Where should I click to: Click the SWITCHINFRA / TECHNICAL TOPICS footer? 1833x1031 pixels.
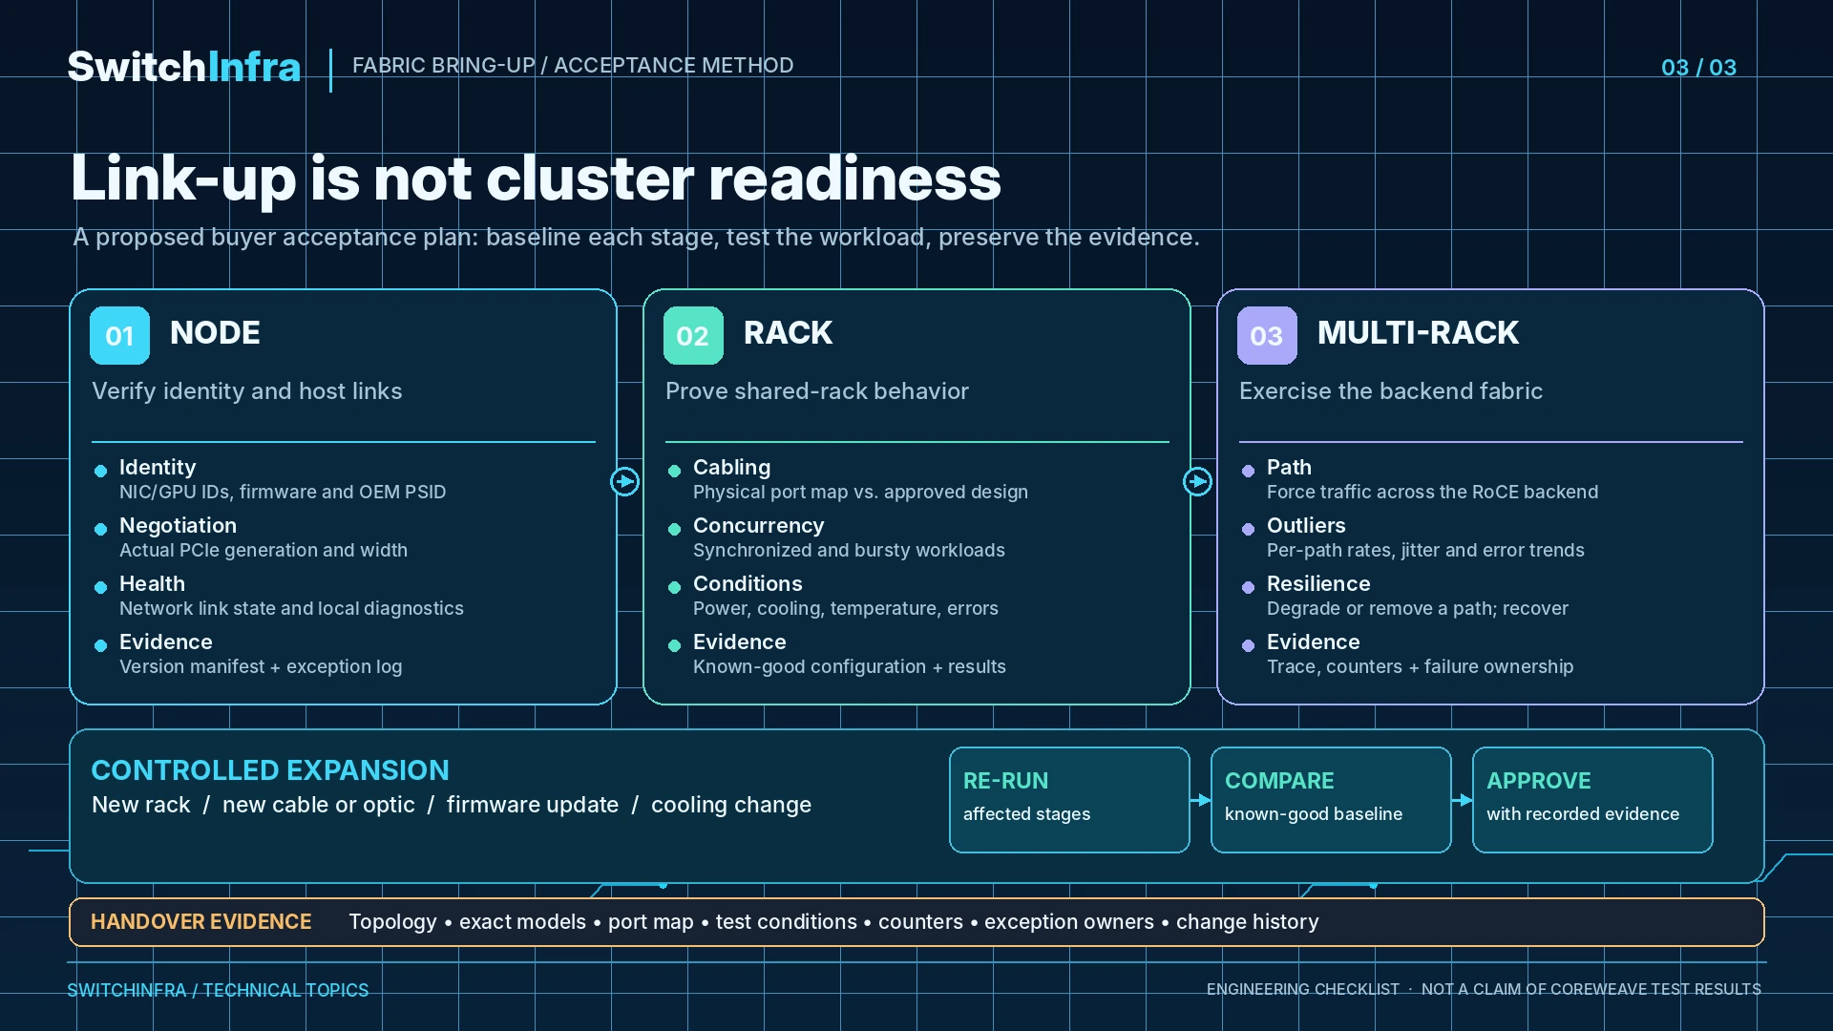pyautogui.click(x=218, y=990)
